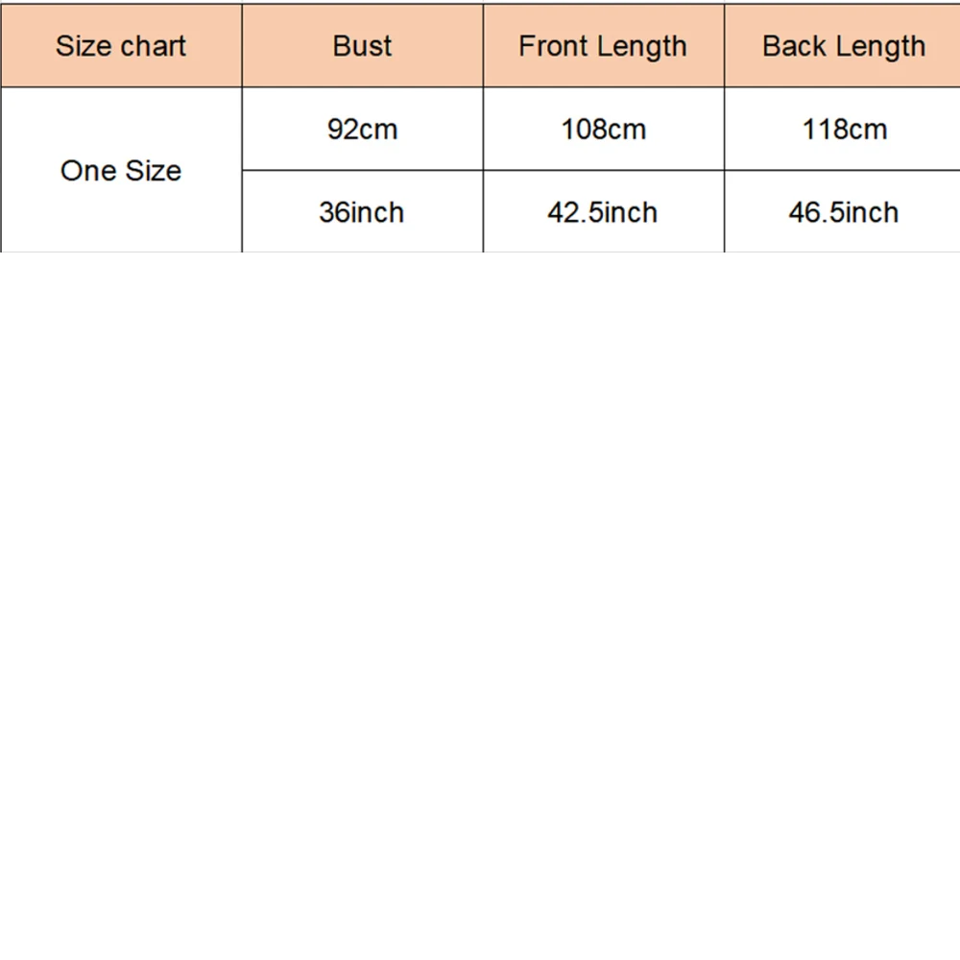Select the 'Front Length' column header
This screenshot has height=960, width=960.
[603, 46]
